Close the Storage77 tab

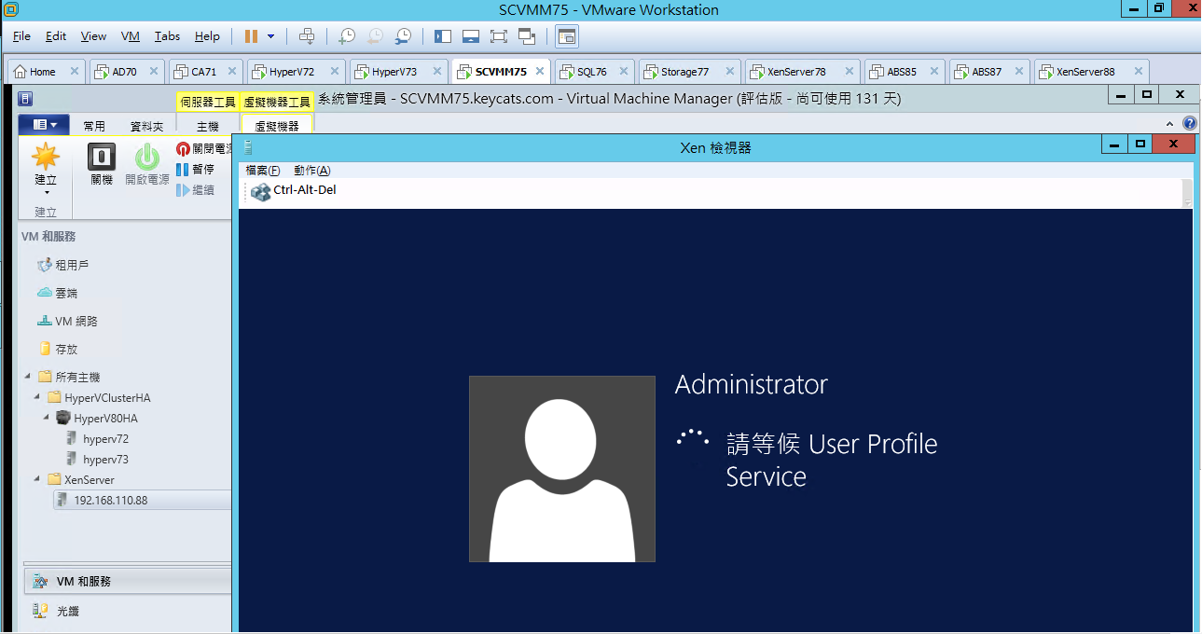pos(729,71)
